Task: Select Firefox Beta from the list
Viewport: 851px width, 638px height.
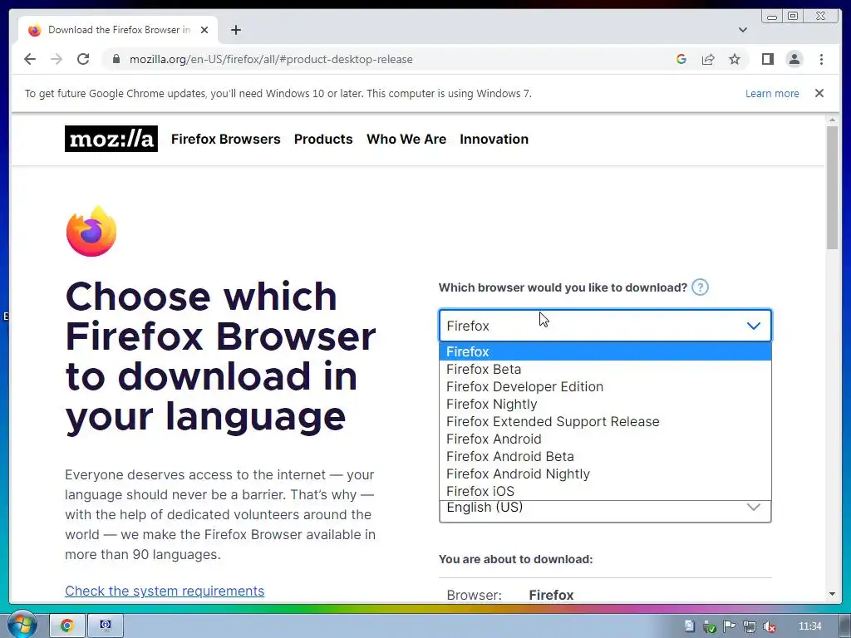Action: coord(605,369)
